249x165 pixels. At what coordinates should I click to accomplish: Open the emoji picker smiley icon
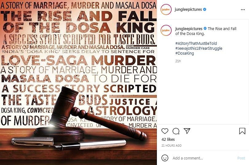(x=165, y=158)
